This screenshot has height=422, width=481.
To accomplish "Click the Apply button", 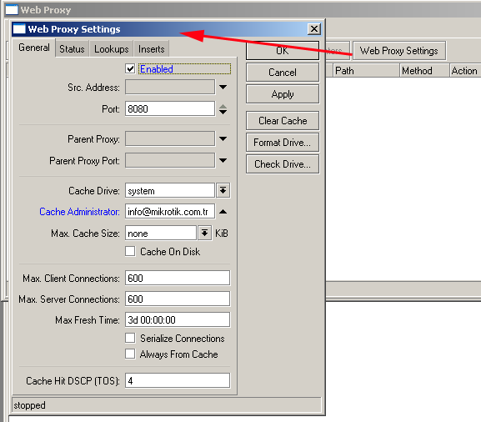I will pos(283,94).
